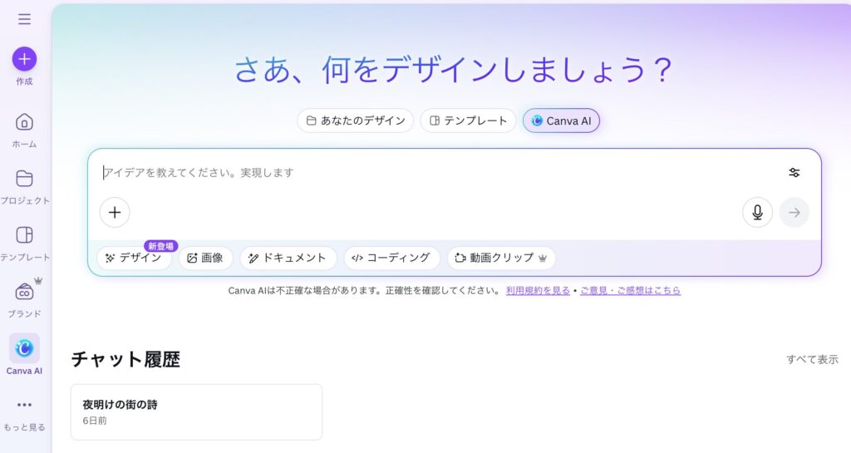This screenshot has width=851, height=453.
Task: Choose コーディング chip
Action: click(391, 258)
